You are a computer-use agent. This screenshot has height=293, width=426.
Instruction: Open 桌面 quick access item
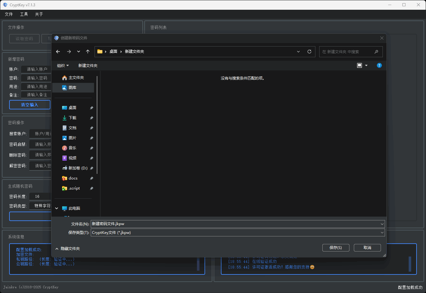73,108
